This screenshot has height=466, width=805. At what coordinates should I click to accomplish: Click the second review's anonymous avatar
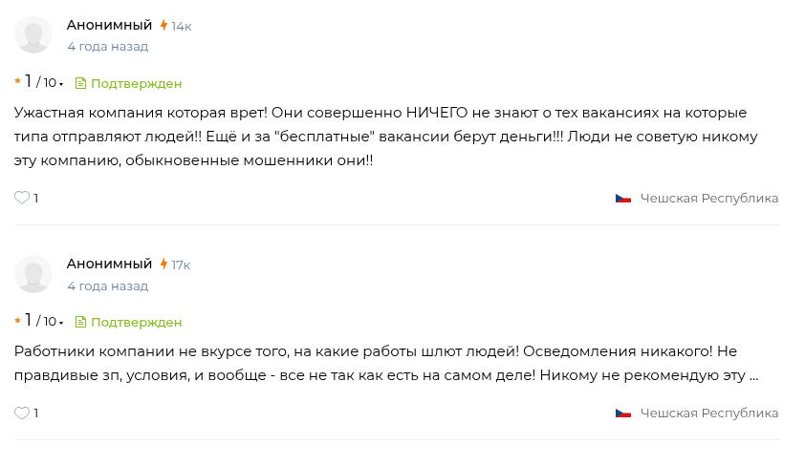(x=33, y=273)
